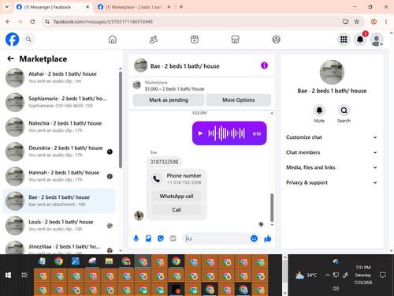This screenshot has width=394, height=296.
Task: Open the taskbar clock showing 7:51 PM
Action: pos(363,275)
